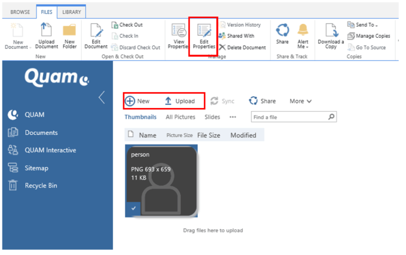The image size is (406, 255).
Task: Select the All Pictures view link
Action: click(x=180, y=117)
